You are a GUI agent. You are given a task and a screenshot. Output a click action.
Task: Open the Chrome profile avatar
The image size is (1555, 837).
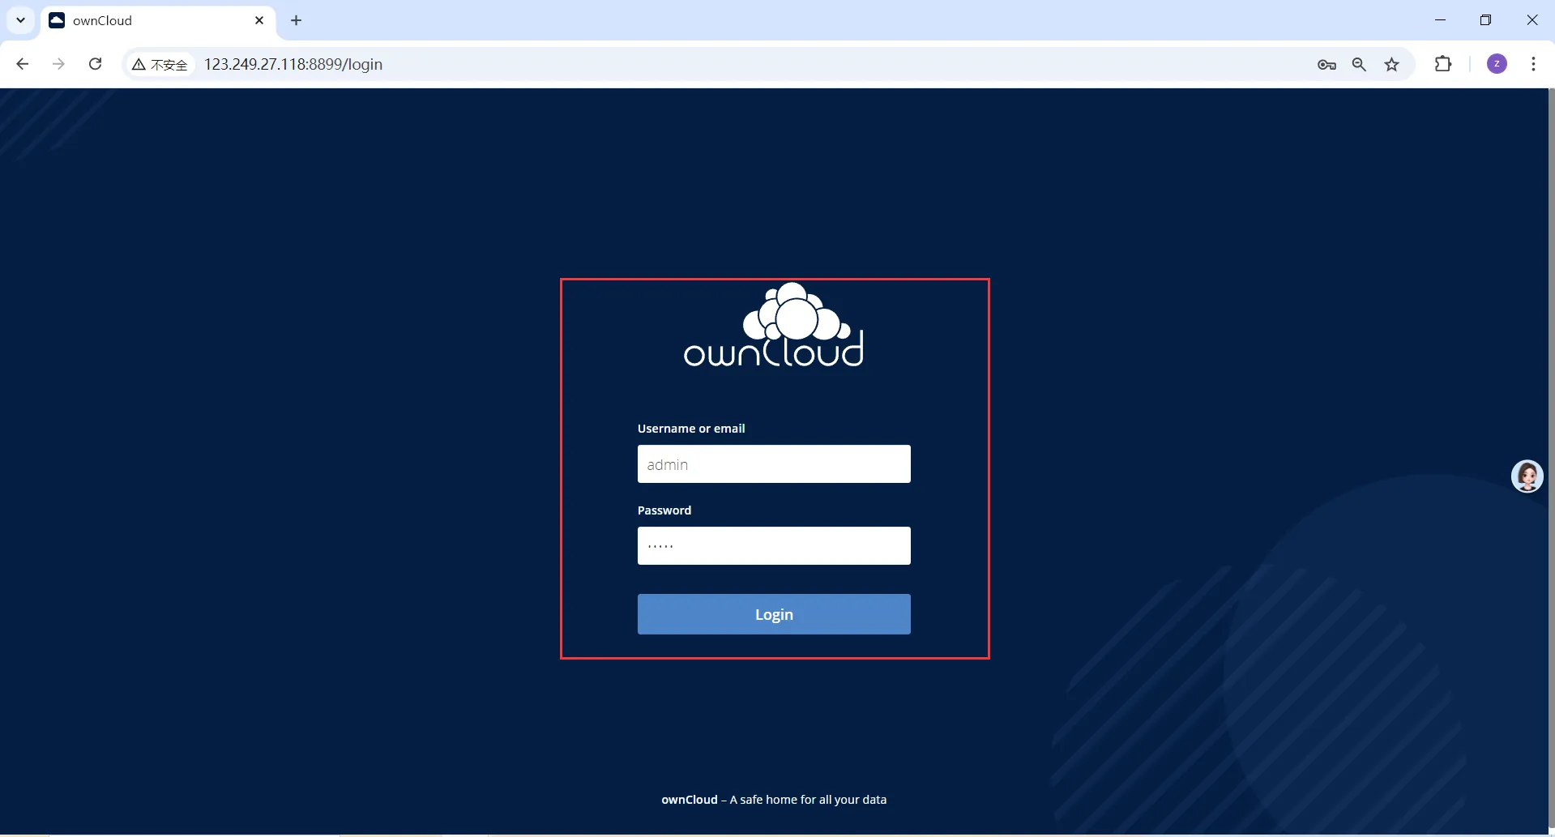(1497, 64)
